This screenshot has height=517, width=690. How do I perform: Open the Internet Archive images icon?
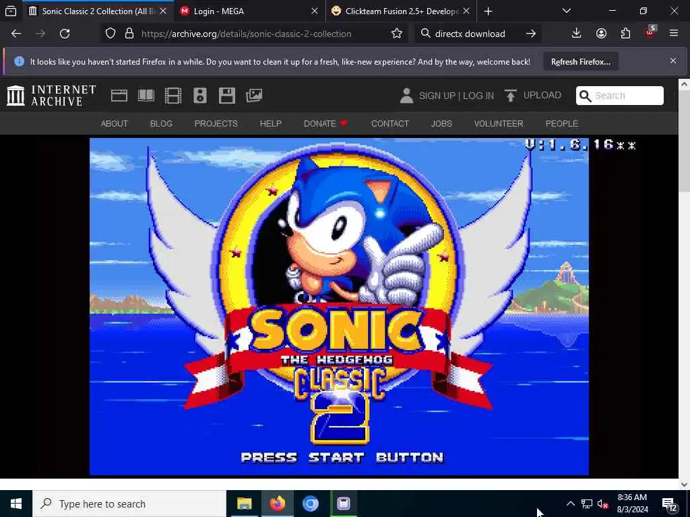[x=254, y=96]
